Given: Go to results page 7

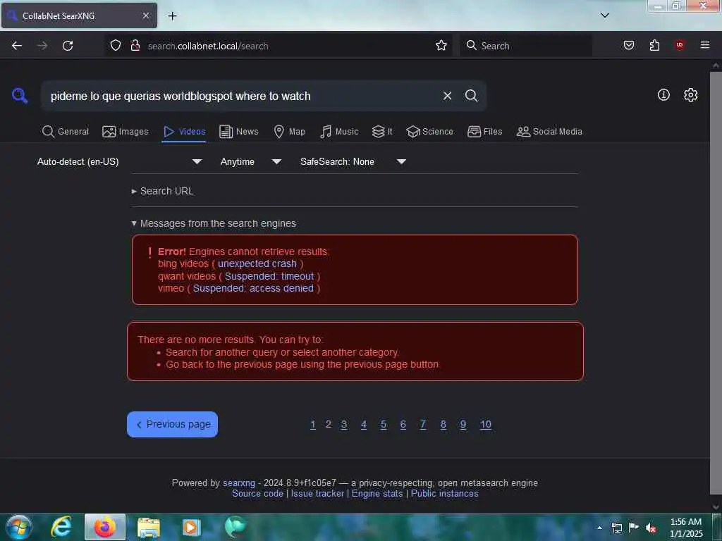Looking at the screenshot, I should pos(423,424).
